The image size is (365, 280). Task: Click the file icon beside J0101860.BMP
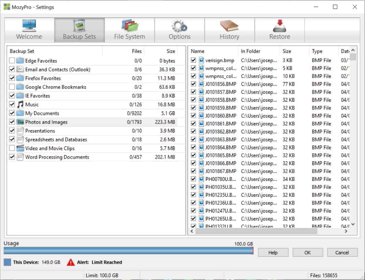click(201, 116)
